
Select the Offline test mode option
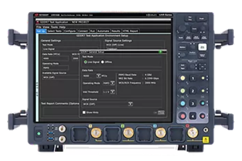pyautogui.click(x=103, y=62)
